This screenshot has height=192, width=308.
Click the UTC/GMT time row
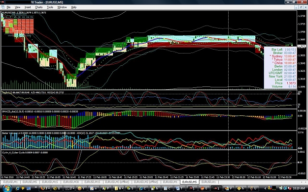pos(282,73)
